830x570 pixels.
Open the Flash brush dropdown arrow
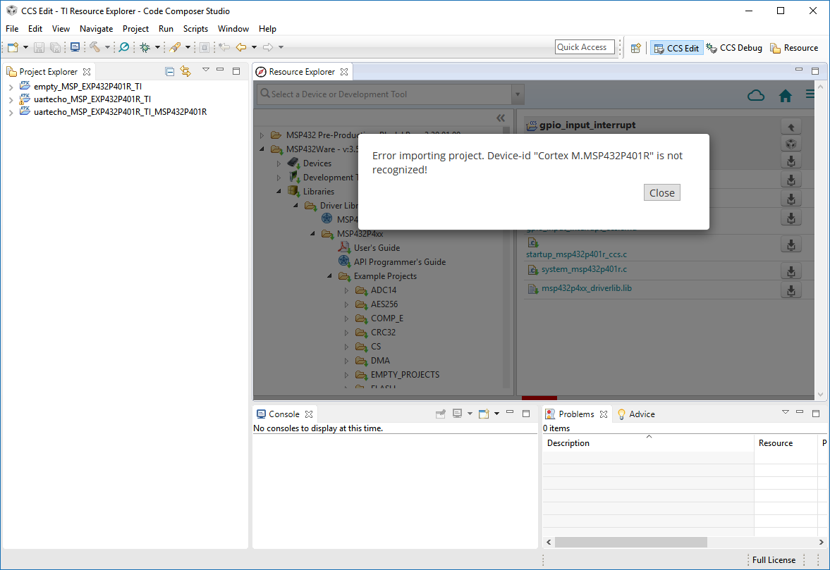click(188, 48)
